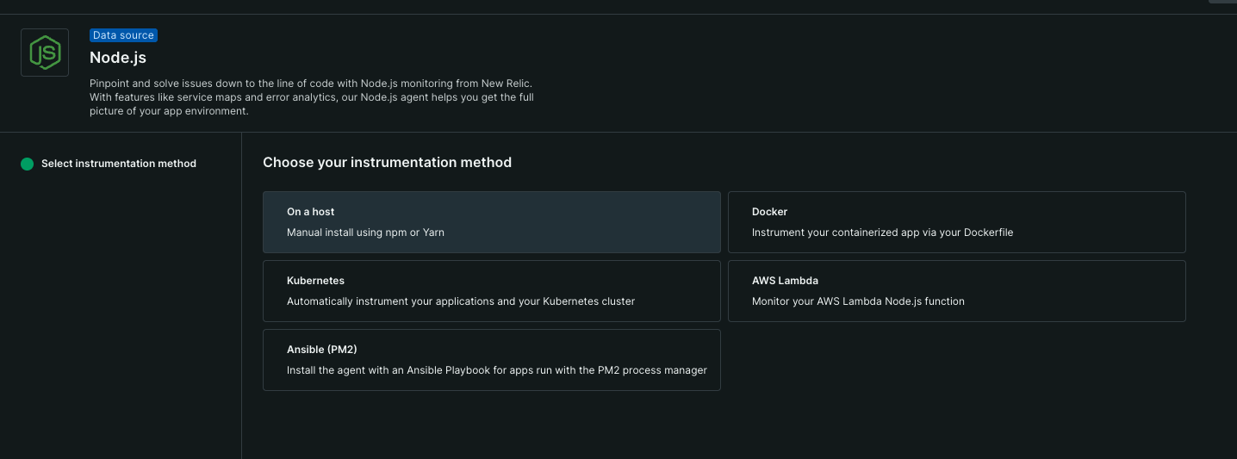Click the "On a host" card title
Viewport: 1237px width, 459px height.
click(310, 212)
